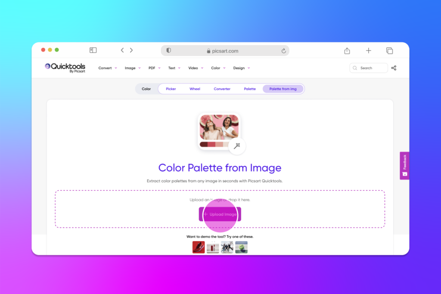Switch to the Picker tab
This screenshot has height=294, width=441.
point(171,89)
